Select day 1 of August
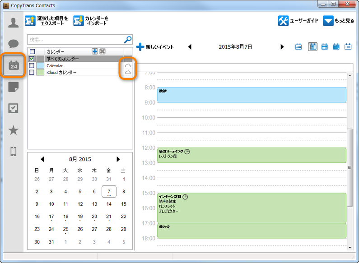This screenshot has width=359, height=263. point(124,179)
